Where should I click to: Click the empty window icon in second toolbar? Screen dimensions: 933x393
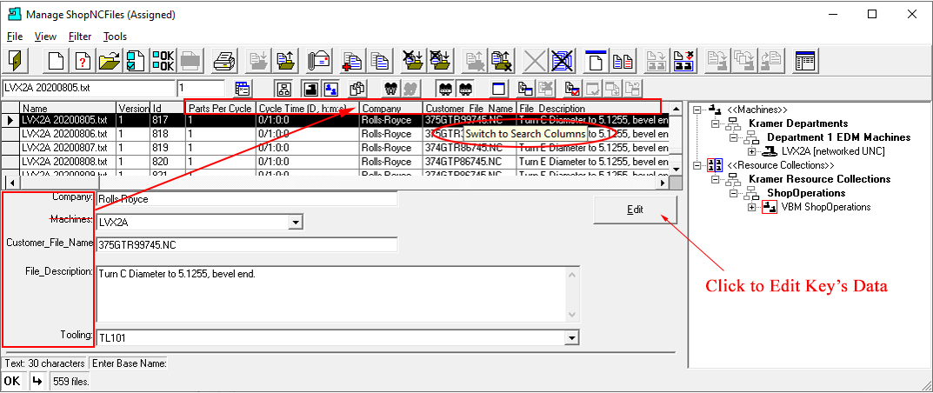click(498, 89)
